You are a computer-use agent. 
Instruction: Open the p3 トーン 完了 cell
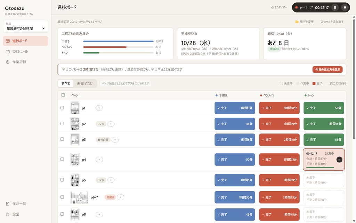pos(324,140)
